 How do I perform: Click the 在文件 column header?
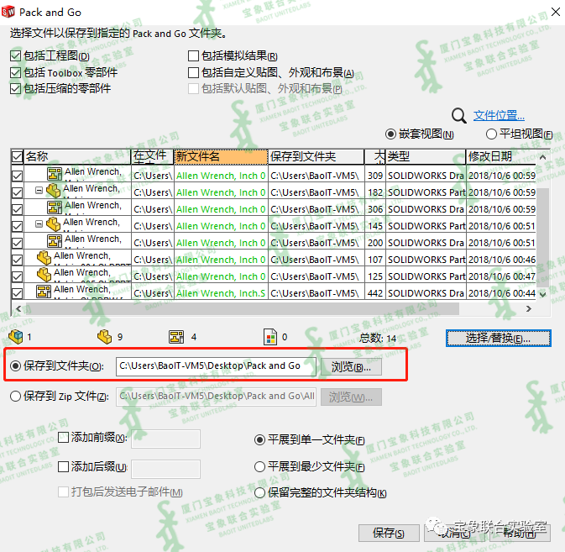[153, 156]
